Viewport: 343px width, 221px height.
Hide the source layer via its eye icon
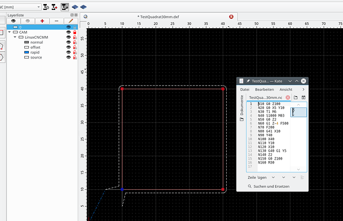tap(69, 58)
